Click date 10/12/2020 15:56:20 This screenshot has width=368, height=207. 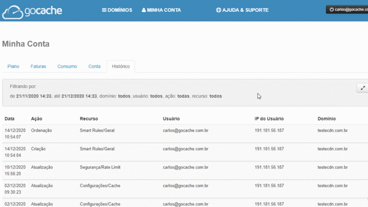(15, 170)
